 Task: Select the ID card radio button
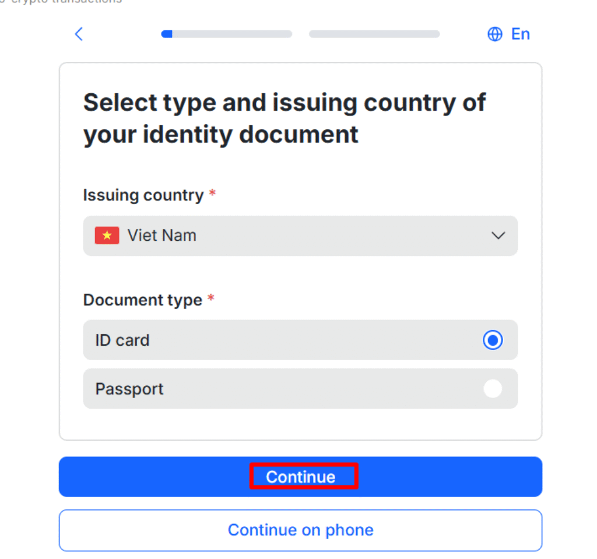(x=493, y=340)
